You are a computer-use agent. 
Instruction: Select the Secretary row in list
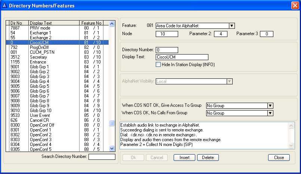coord(56,57)
